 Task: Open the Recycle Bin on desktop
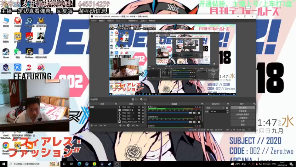tap(6, 37)
